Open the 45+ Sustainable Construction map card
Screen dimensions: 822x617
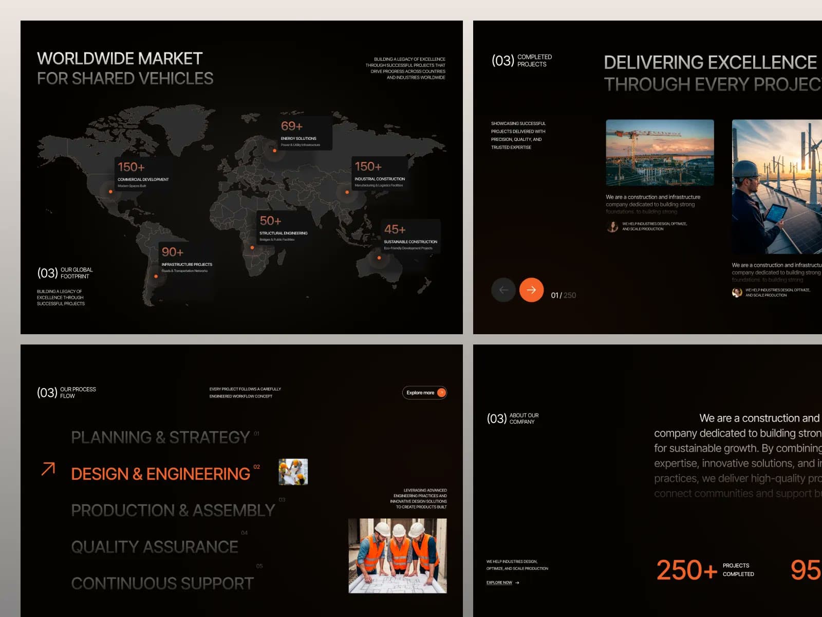point(410,237)
